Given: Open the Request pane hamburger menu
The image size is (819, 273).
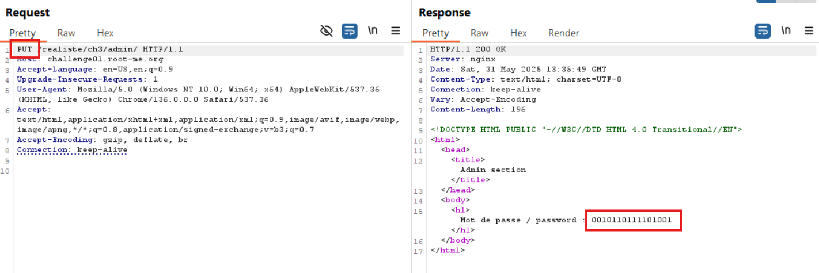Looking at the screenshot, I should 396,31.
